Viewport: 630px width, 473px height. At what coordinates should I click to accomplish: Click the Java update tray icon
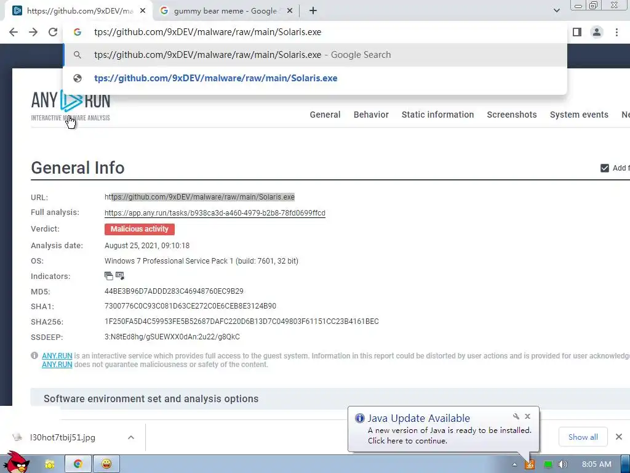tap(530, 464)
